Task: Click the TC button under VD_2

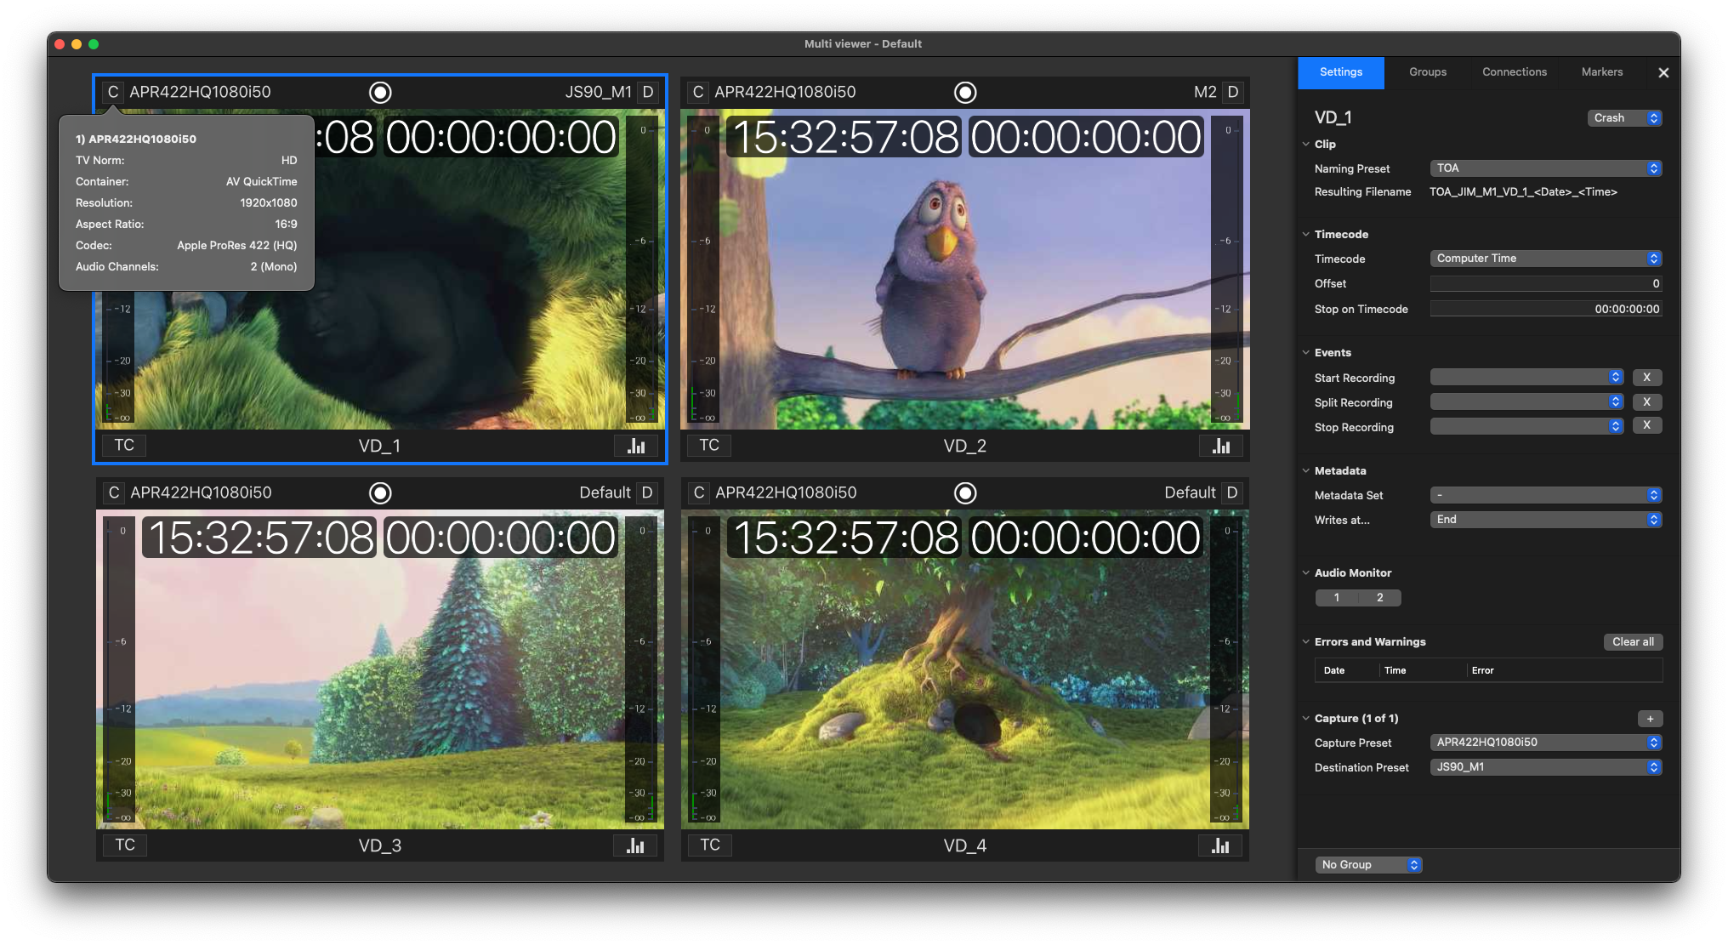Action: coord(709,445)
